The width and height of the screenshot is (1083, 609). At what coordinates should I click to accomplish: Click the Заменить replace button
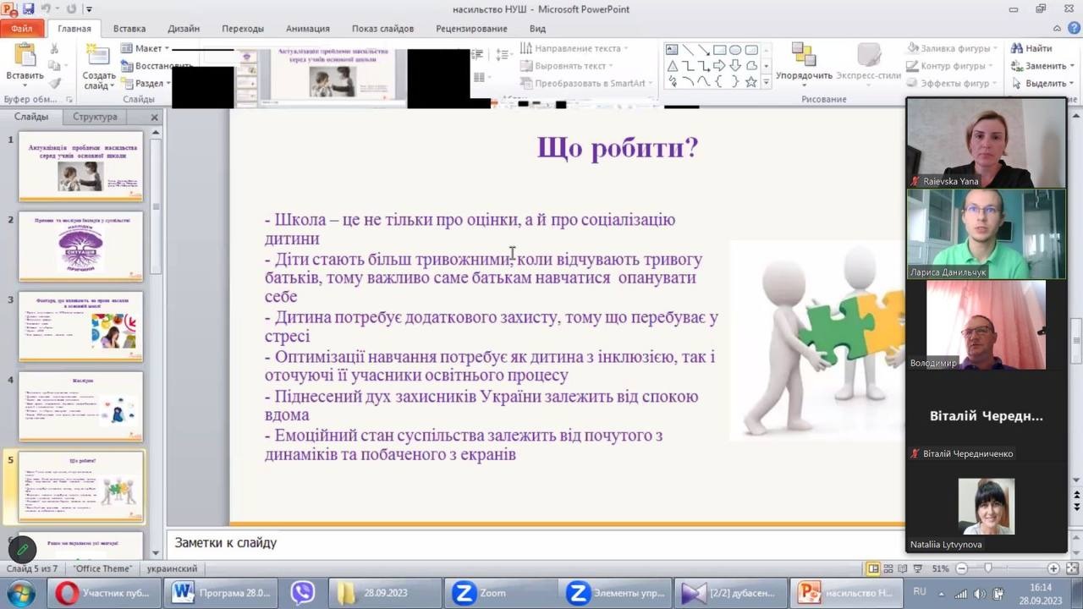point(1039,66)
